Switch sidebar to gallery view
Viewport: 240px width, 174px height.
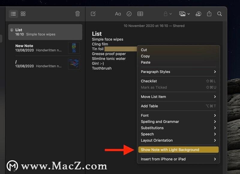click(23, 14)
